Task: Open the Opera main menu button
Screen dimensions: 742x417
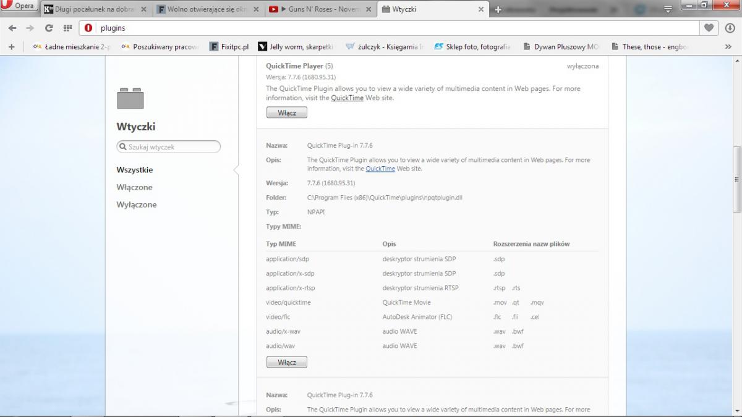Action: tap(19, 6)
